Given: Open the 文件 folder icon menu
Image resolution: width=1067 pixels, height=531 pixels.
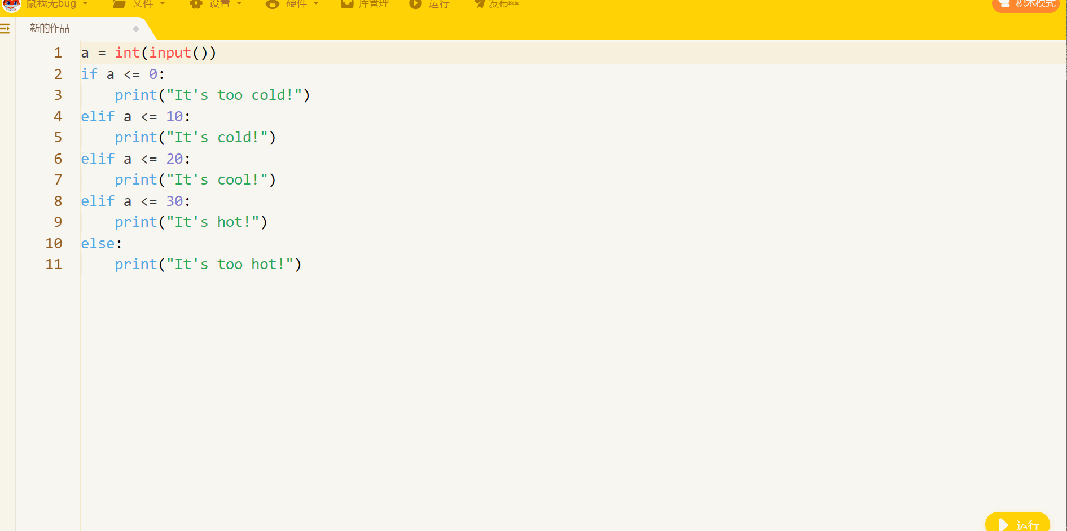Looking at the screenshot, I should pyautogui.click(x=119, y=4).
